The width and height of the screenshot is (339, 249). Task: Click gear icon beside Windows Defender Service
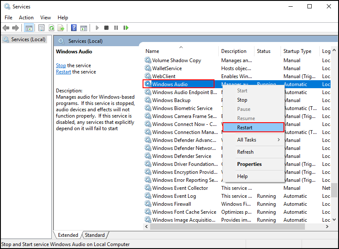point(148,156)
